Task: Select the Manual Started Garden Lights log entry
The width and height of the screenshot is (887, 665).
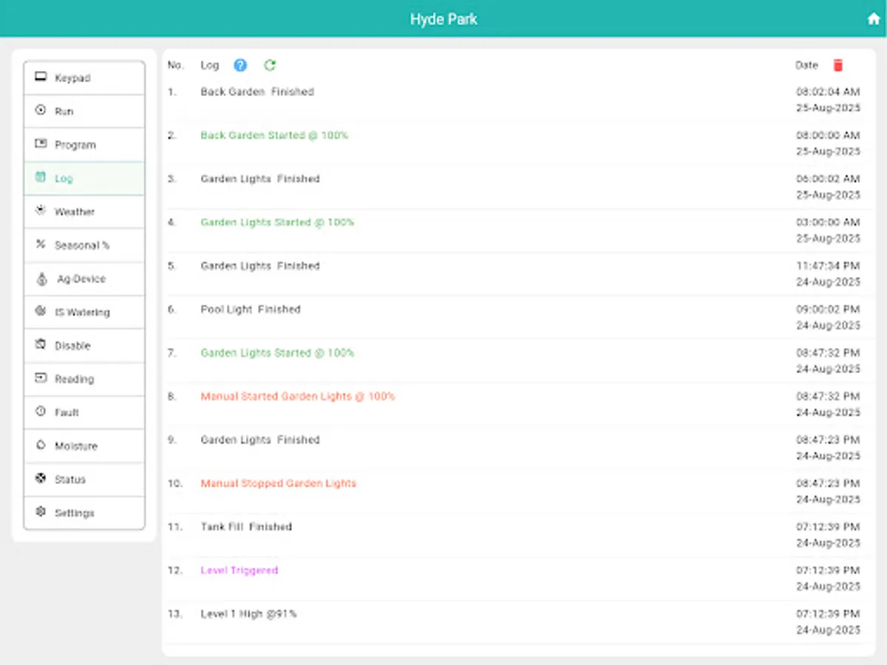Action: (297, 396)
